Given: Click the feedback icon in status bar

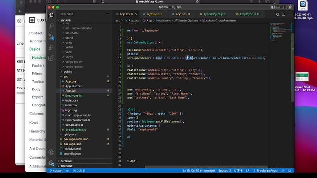Looking at the screenshot, I should coord(283,171).
